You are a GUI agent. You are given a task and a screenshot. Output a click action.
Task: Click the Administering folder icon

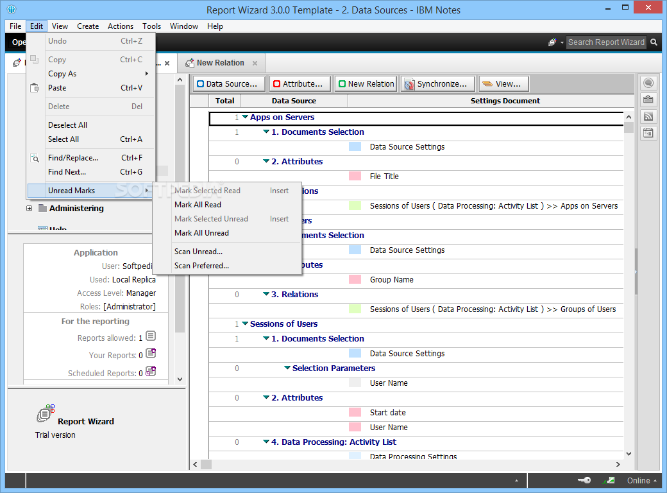click(42, 208)
